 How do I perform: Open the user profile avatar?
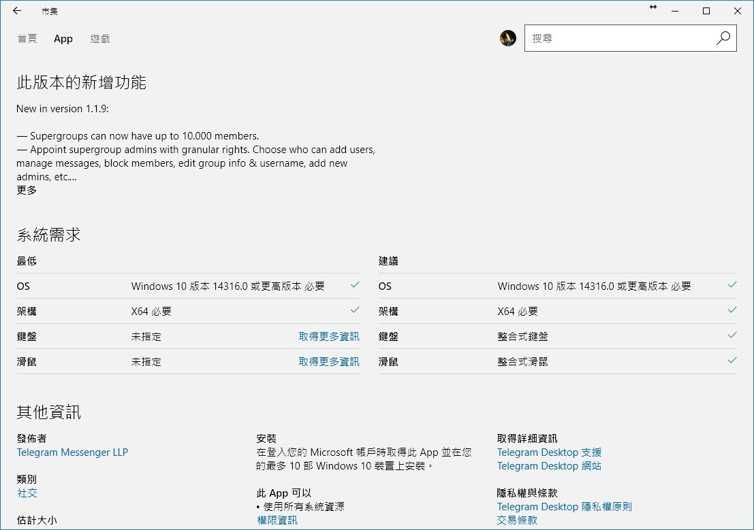[507, 39]
